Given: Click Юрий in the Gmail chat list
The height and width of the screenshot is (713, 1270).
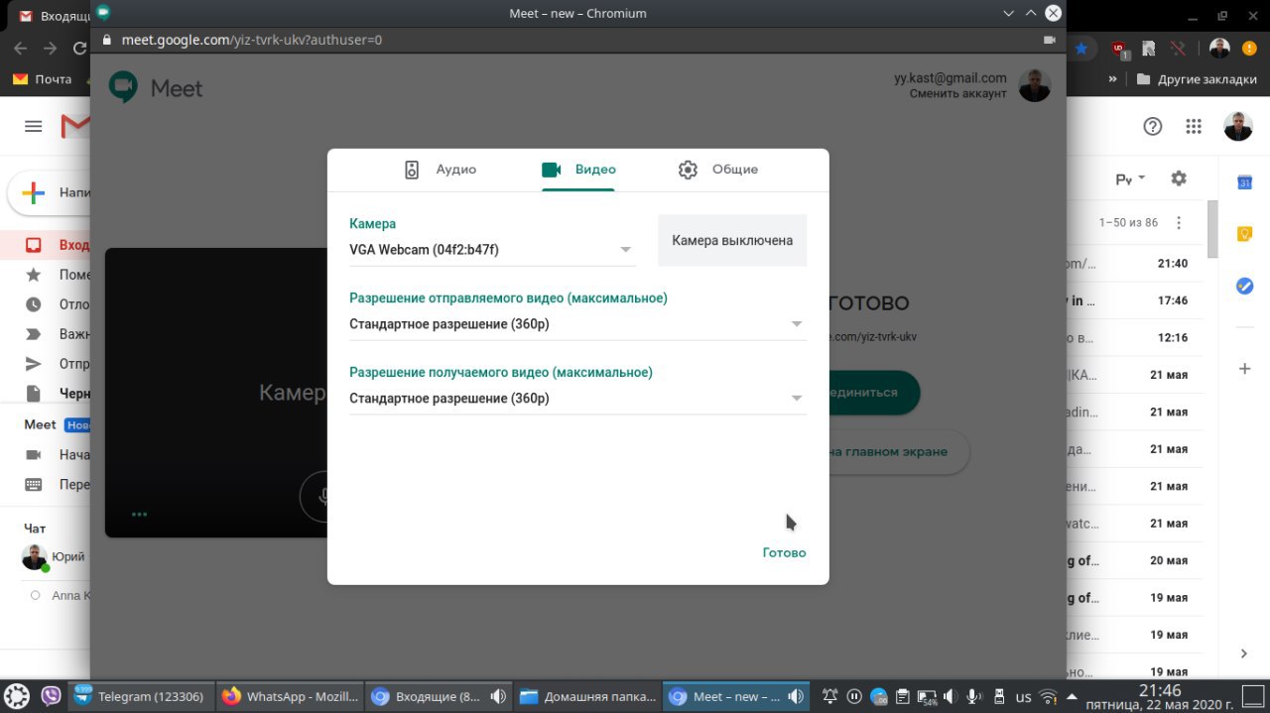Looking at the screenshot, I should click(x=68, y=557).
